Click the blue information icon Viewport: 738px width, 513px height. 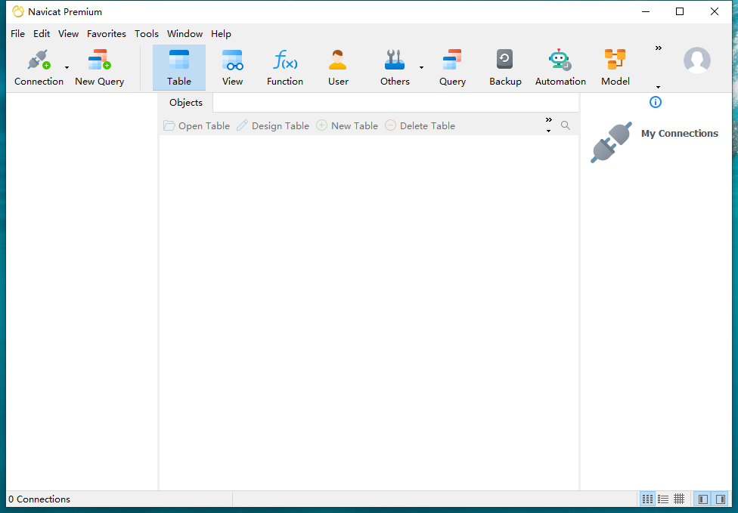tap(655, 102)
